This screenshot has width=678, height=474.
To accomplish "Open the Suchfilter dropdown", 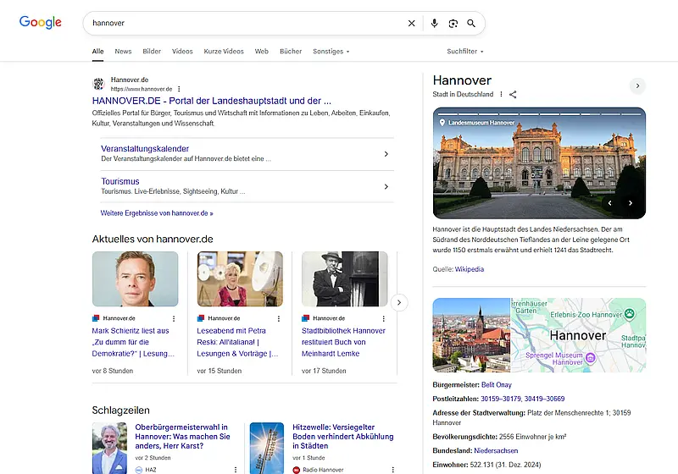I will [465, 51].
